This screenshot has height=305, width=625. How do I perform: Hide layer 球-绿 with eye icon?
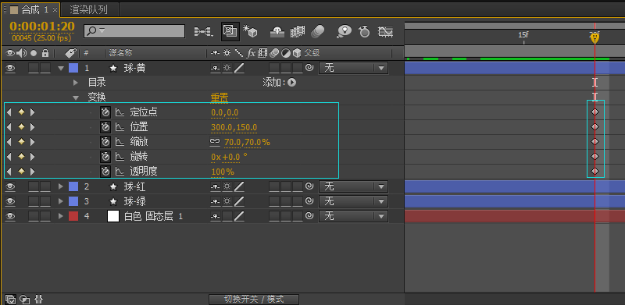(10, 201)
